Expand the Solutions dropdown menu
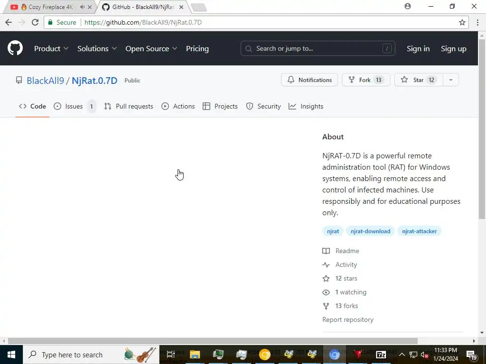This screenshot has height=364, width=486. tap(97, 49)
